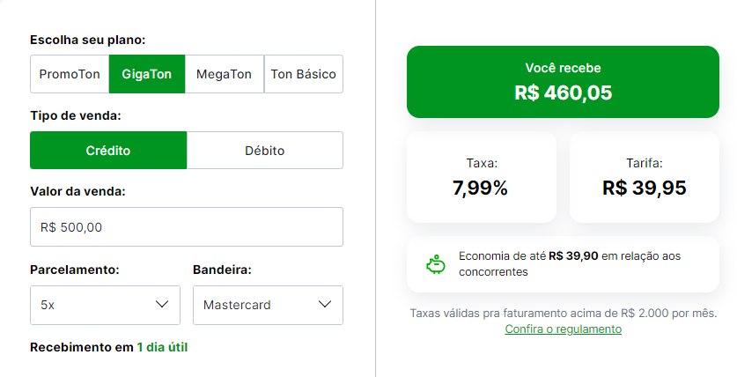Choose the MegaTon plan option

click(224, 74)
